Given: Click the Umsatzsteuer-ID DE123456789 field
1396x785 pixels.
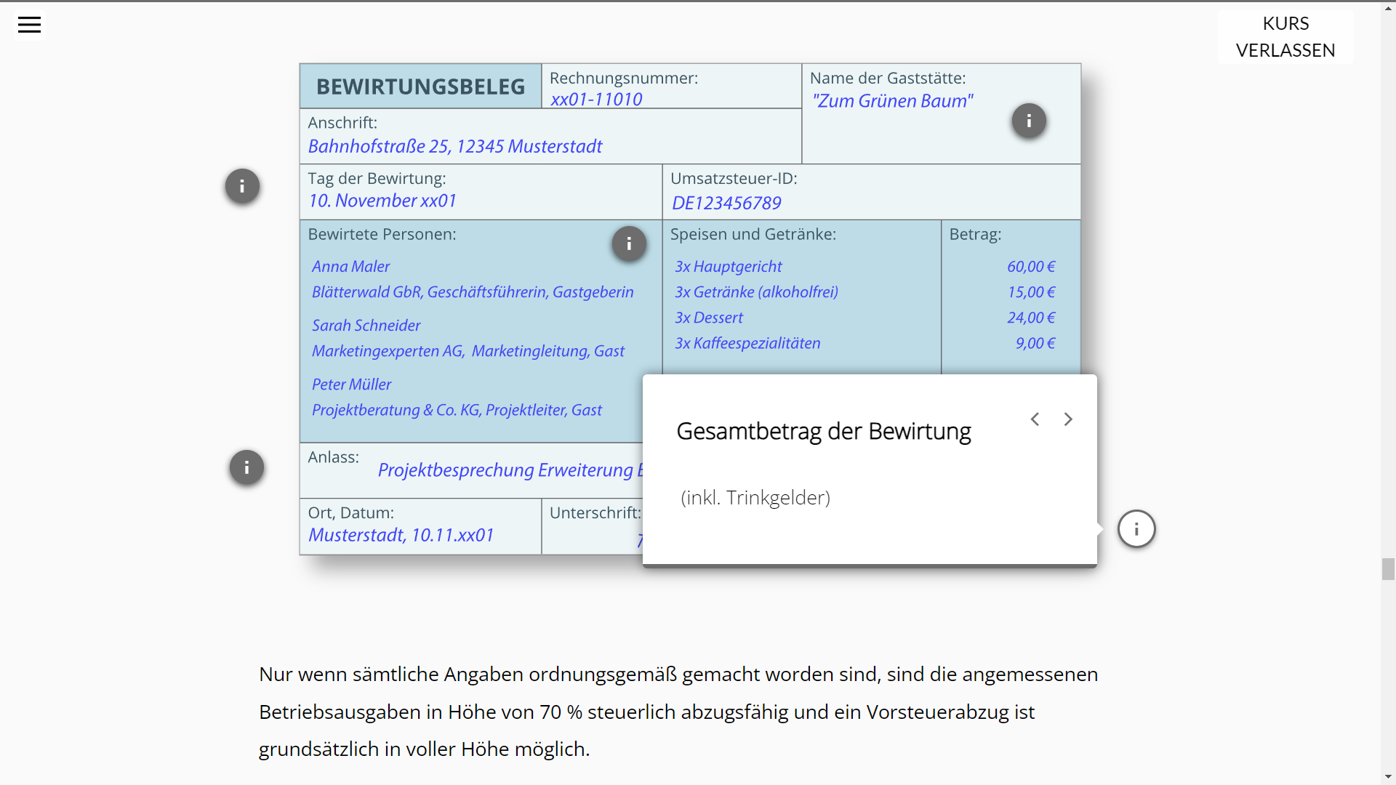Looking at the screenshot, I should 726,203.
